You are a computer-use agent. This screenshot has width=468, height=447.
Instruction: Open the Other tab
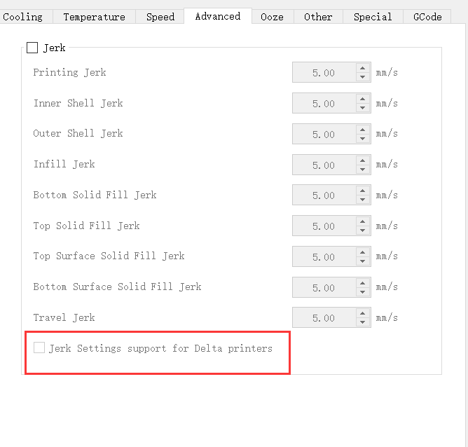[318, 17]
